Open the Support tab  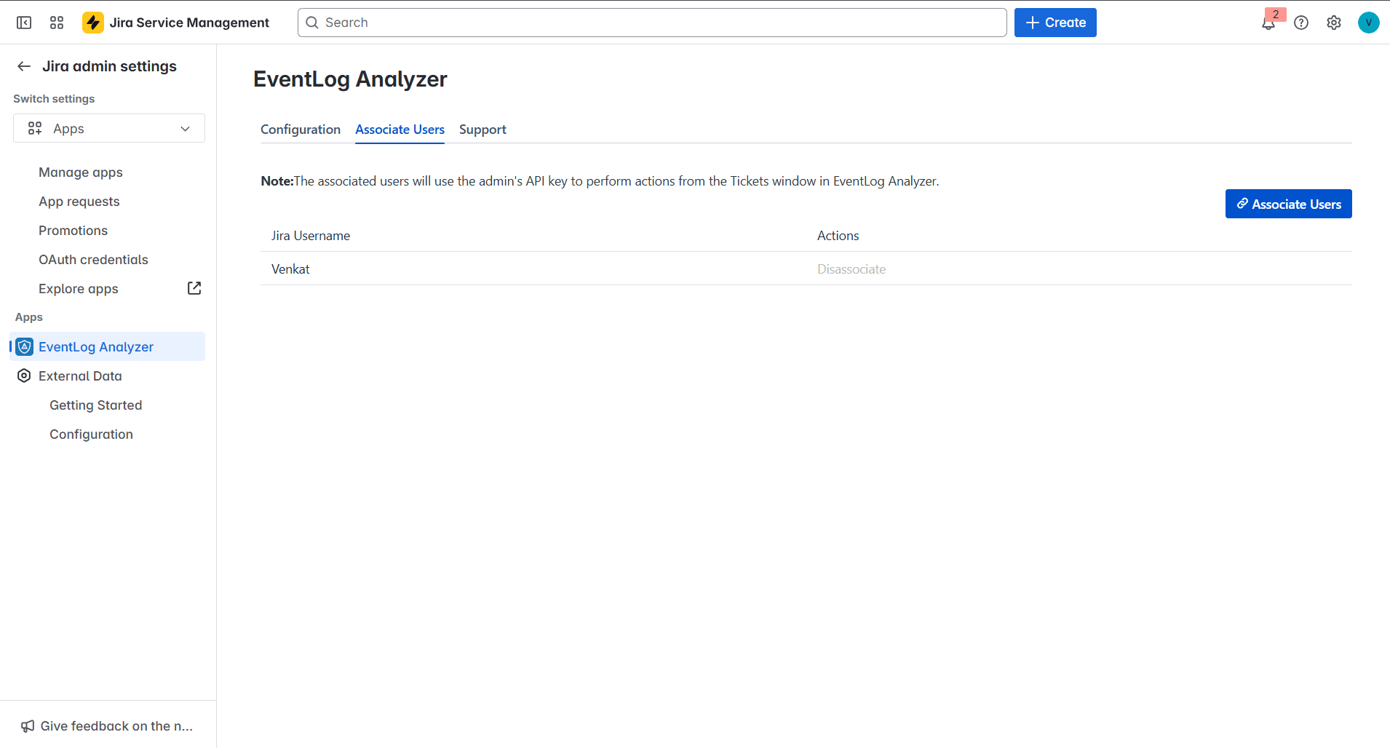[x=482, y=130]
